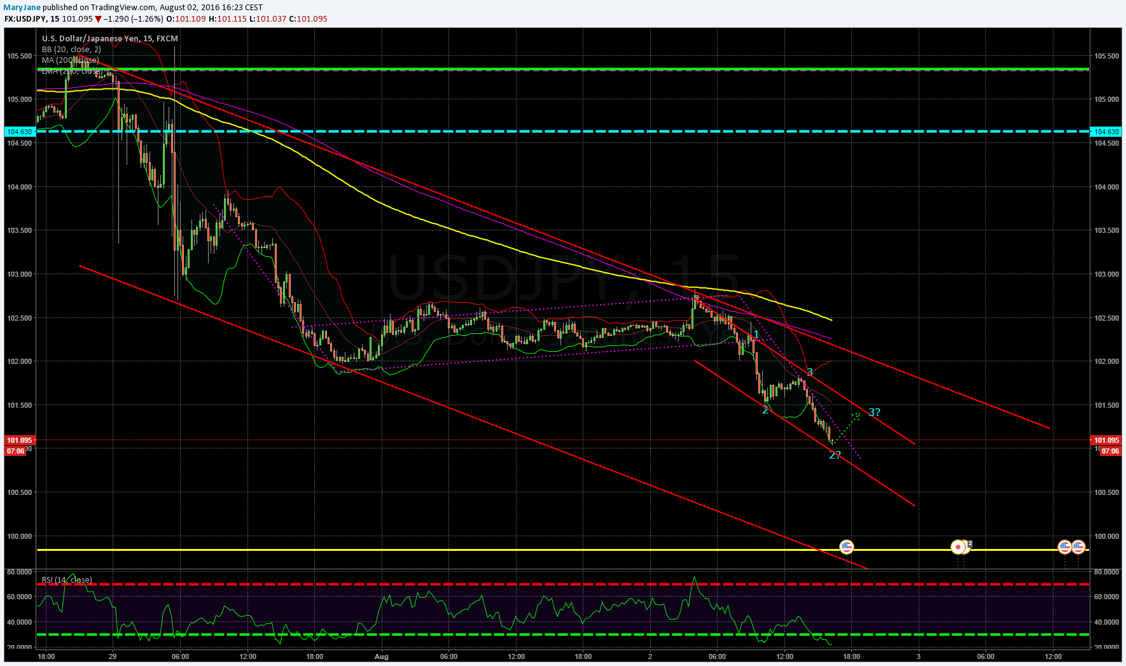Open the US flag event icon left of the rightmost one
The width and height of the screenshot is (1126, 666).
point(1064,547)
